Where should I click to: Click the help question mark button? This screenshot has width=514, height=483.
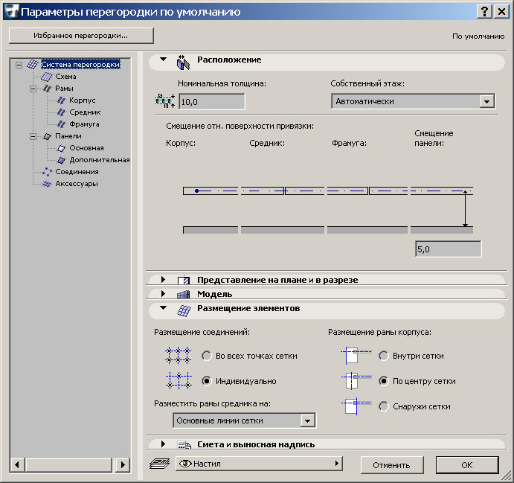[484, 11]
